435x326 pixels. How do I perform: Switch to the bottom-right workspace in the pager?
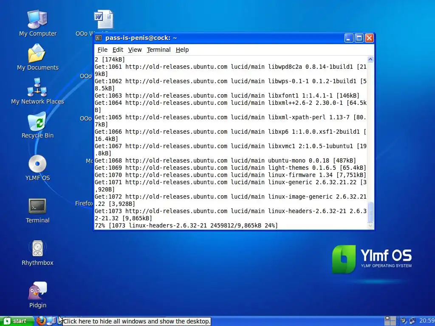[393, 323]
